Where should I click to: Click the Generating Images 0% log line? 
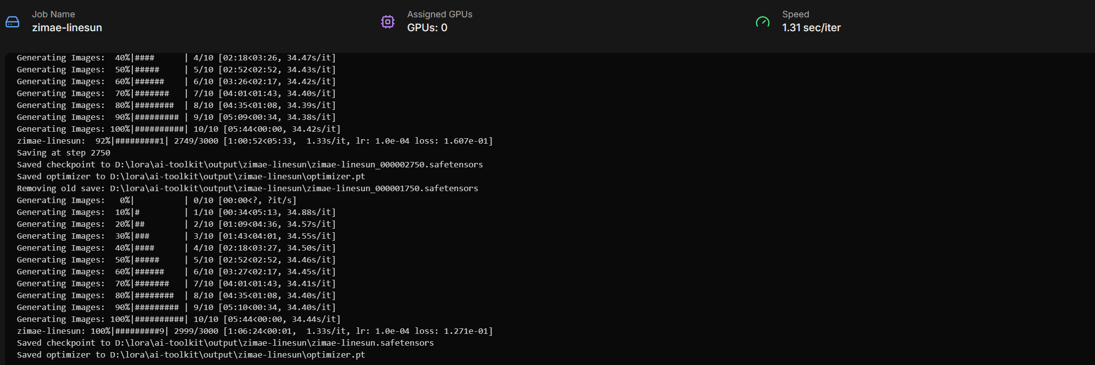point(156,200)
